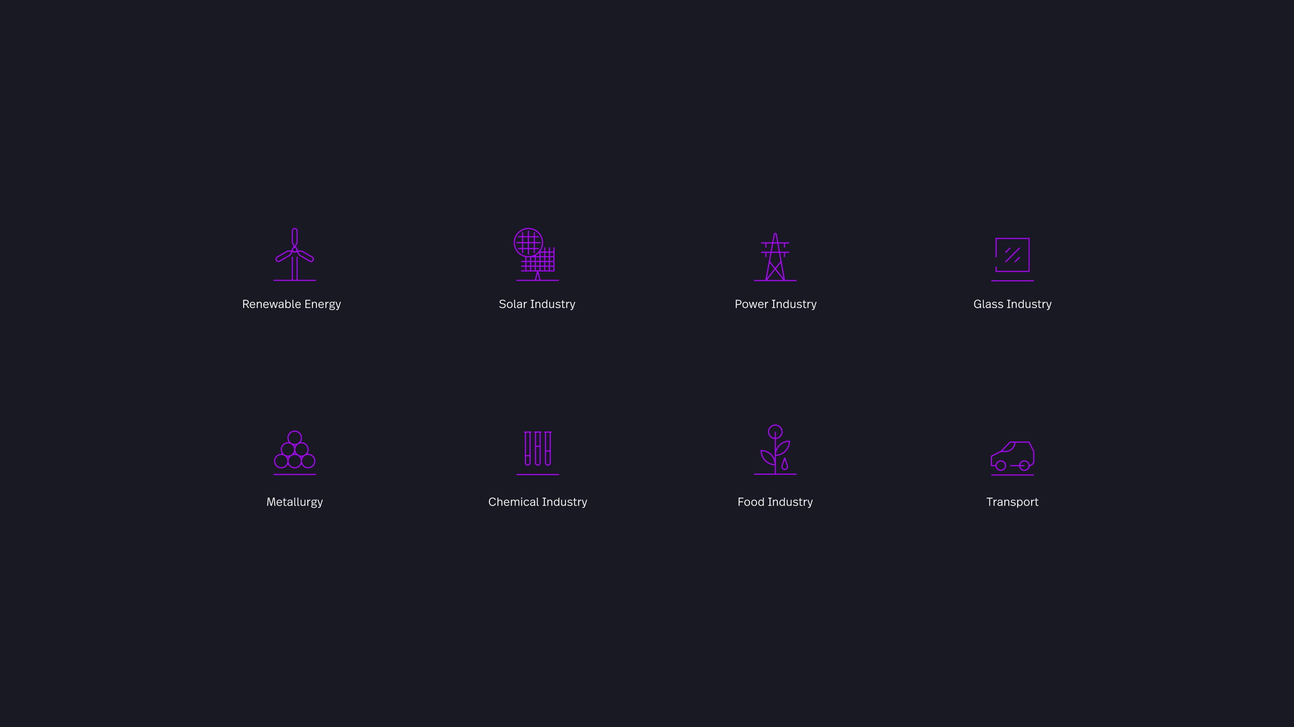1294x727 pixels.
Task: Click the plant sprout Food Industry icon
Action: coord(775,450)
